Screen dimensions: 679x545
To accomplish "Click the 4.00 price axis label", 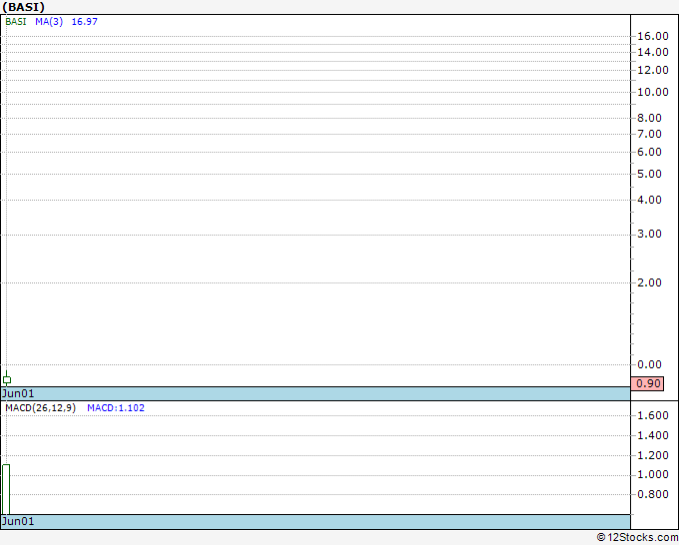I will coord(650,200).
